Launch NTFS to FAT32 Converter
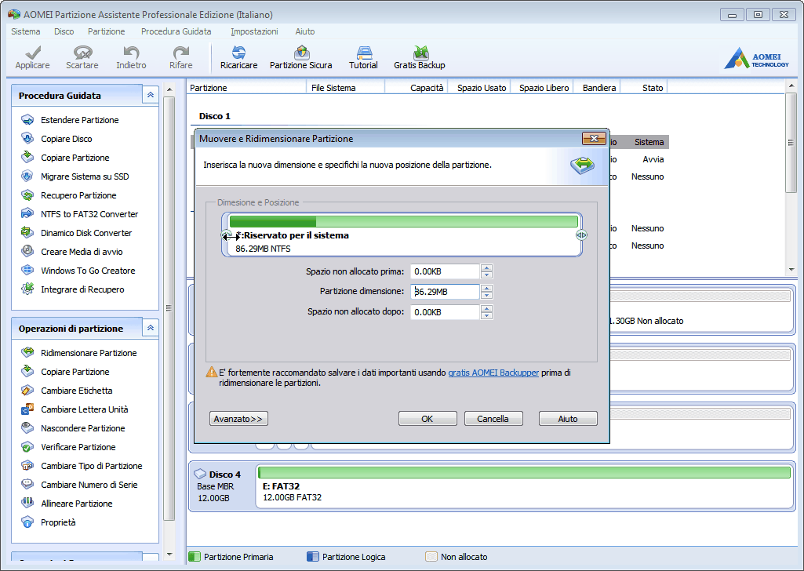This screenshot has height=571, width=804. [89, 214]
